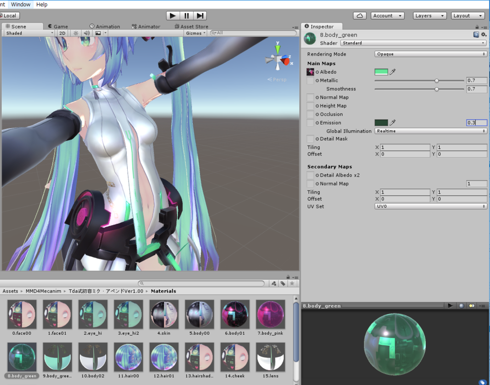Viewport: 490px width, 385px height.
Task: Toggle the Persp projection label
Action: coord(277,79)
